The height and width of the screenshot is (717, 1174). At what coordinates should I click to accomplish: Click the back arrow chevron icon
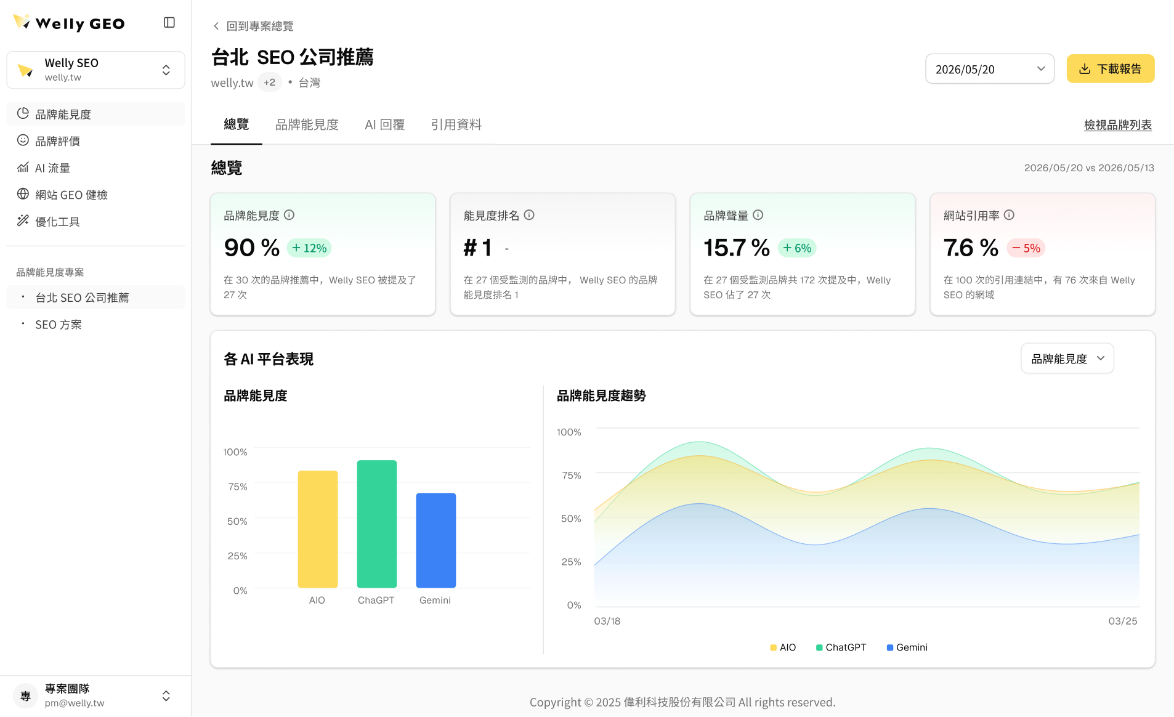(216, 26)
